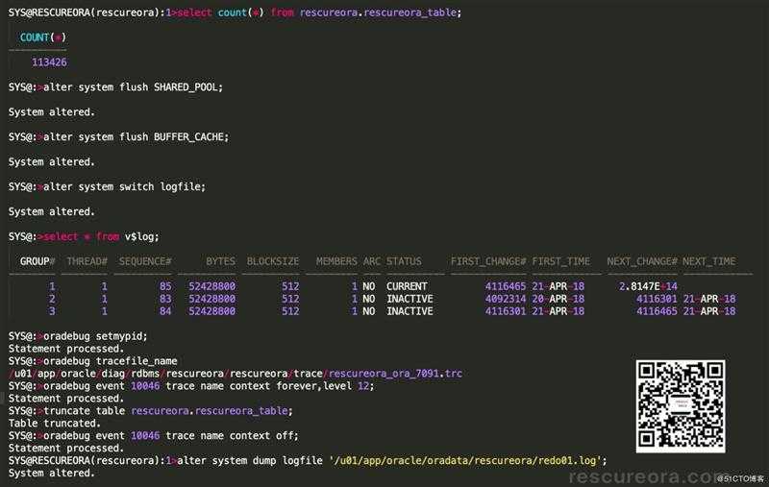
Task: Click the MEMBERS column header
Action: tap(336, 261)
